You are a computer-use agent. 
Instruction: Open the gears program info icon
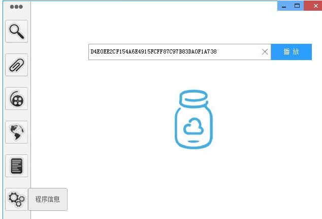click(16, 199)
